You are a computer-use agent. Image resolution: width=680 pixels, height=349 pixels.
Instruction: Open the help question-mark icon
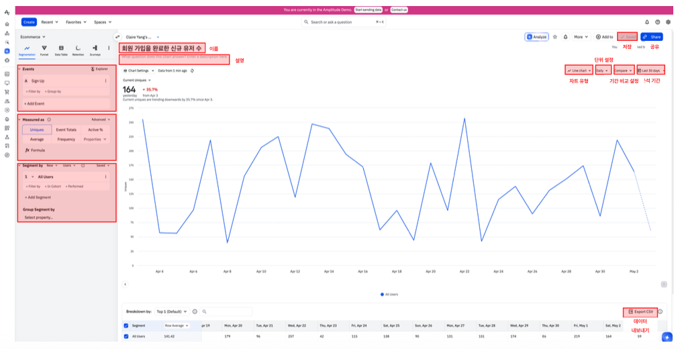(x=657, y=22)
